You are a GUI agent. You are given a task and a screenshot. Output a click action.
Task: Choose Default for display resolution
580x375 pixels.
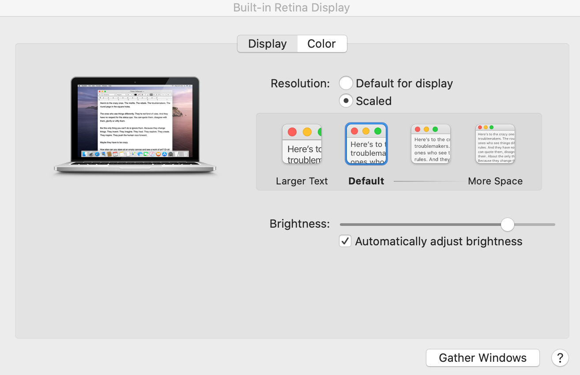[x=346, y=83]
